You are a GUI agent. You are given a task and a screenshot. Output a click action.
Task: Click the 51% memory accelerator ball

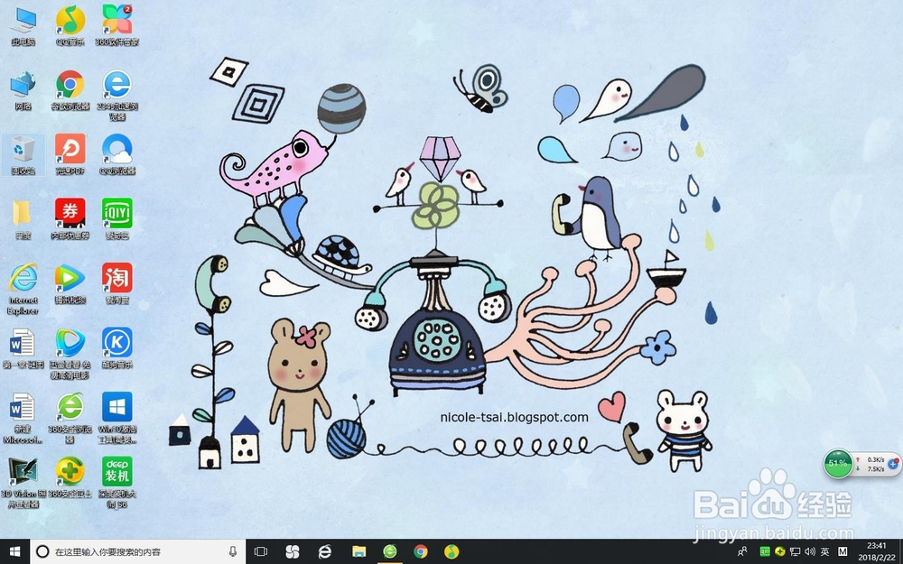point(838,463)
